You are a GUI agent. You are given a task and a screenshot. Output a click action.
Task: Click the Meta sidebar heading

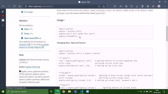[x=21, y=55]
